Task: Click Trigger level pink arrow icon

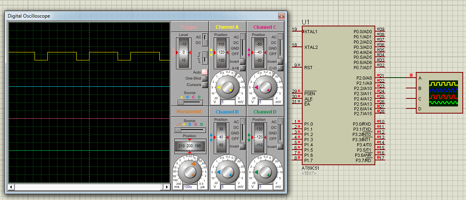Action: (x=174, y=52)
